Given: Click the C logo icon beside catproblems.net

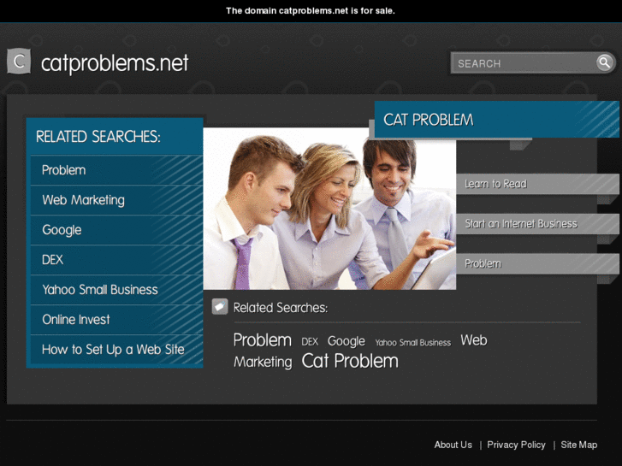Looking at the screenshot, I should (19, 61).
